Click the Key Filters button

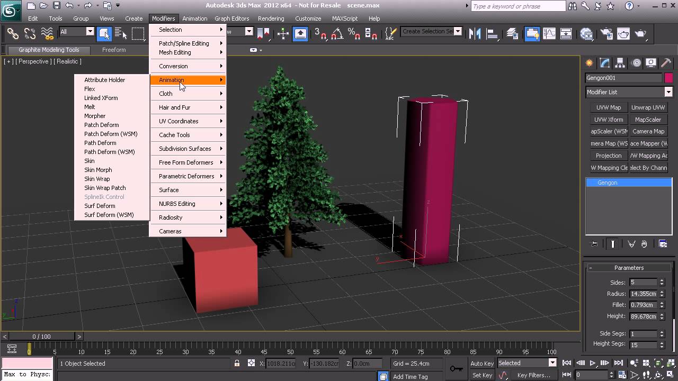click(534, 375)
